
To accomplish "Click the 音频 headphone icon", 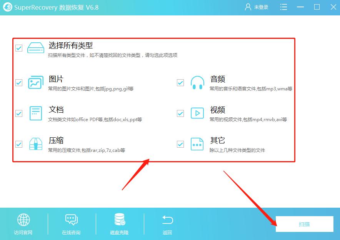I will (197, 82).
